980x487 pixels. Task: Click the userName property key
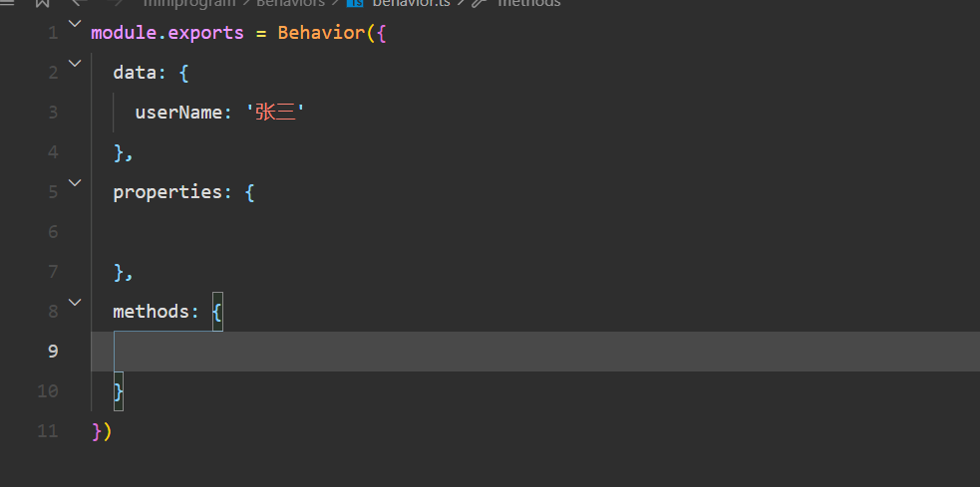[176, 113]
